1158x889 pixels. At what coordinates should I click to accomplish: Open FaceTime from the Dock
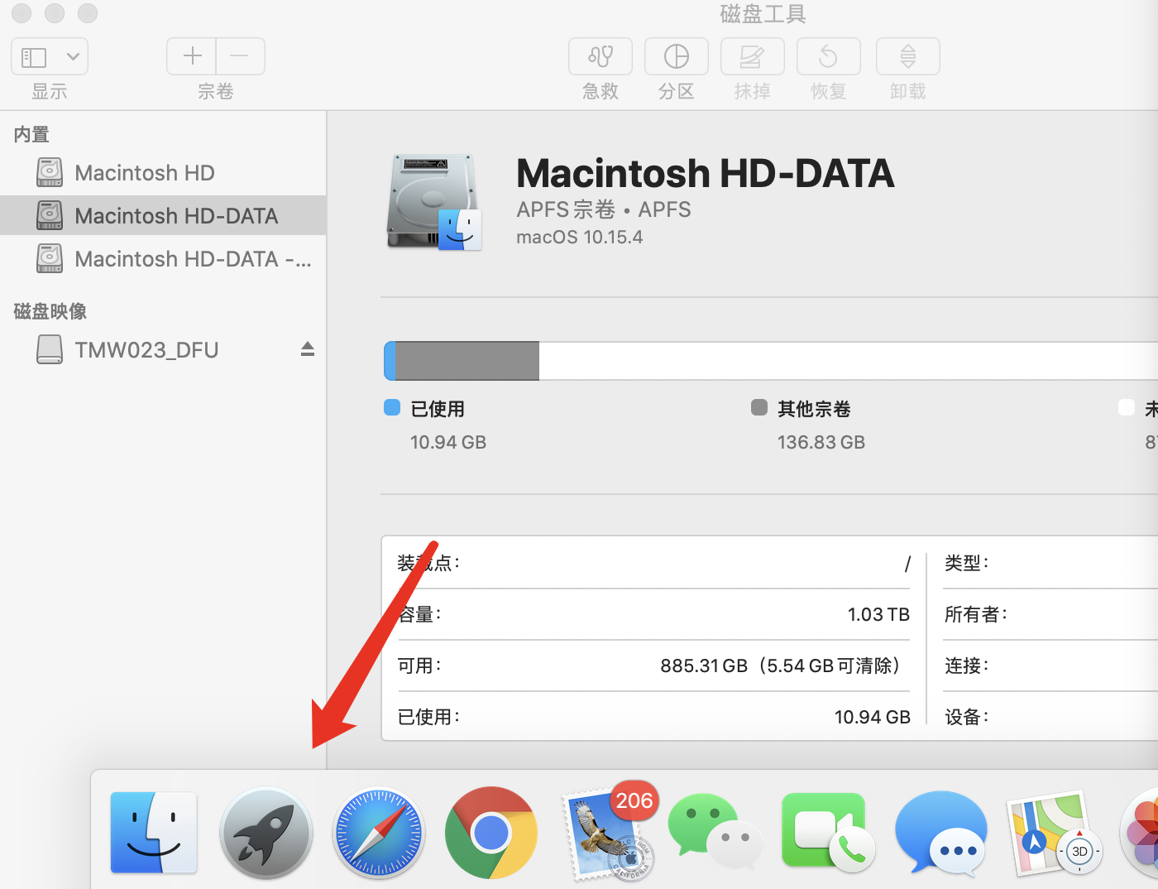click(827, 833)
